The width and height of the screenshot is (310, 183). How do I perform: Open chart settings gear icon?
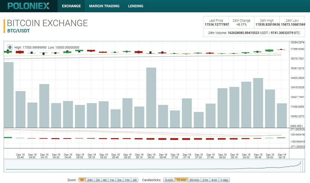(10, 47)
